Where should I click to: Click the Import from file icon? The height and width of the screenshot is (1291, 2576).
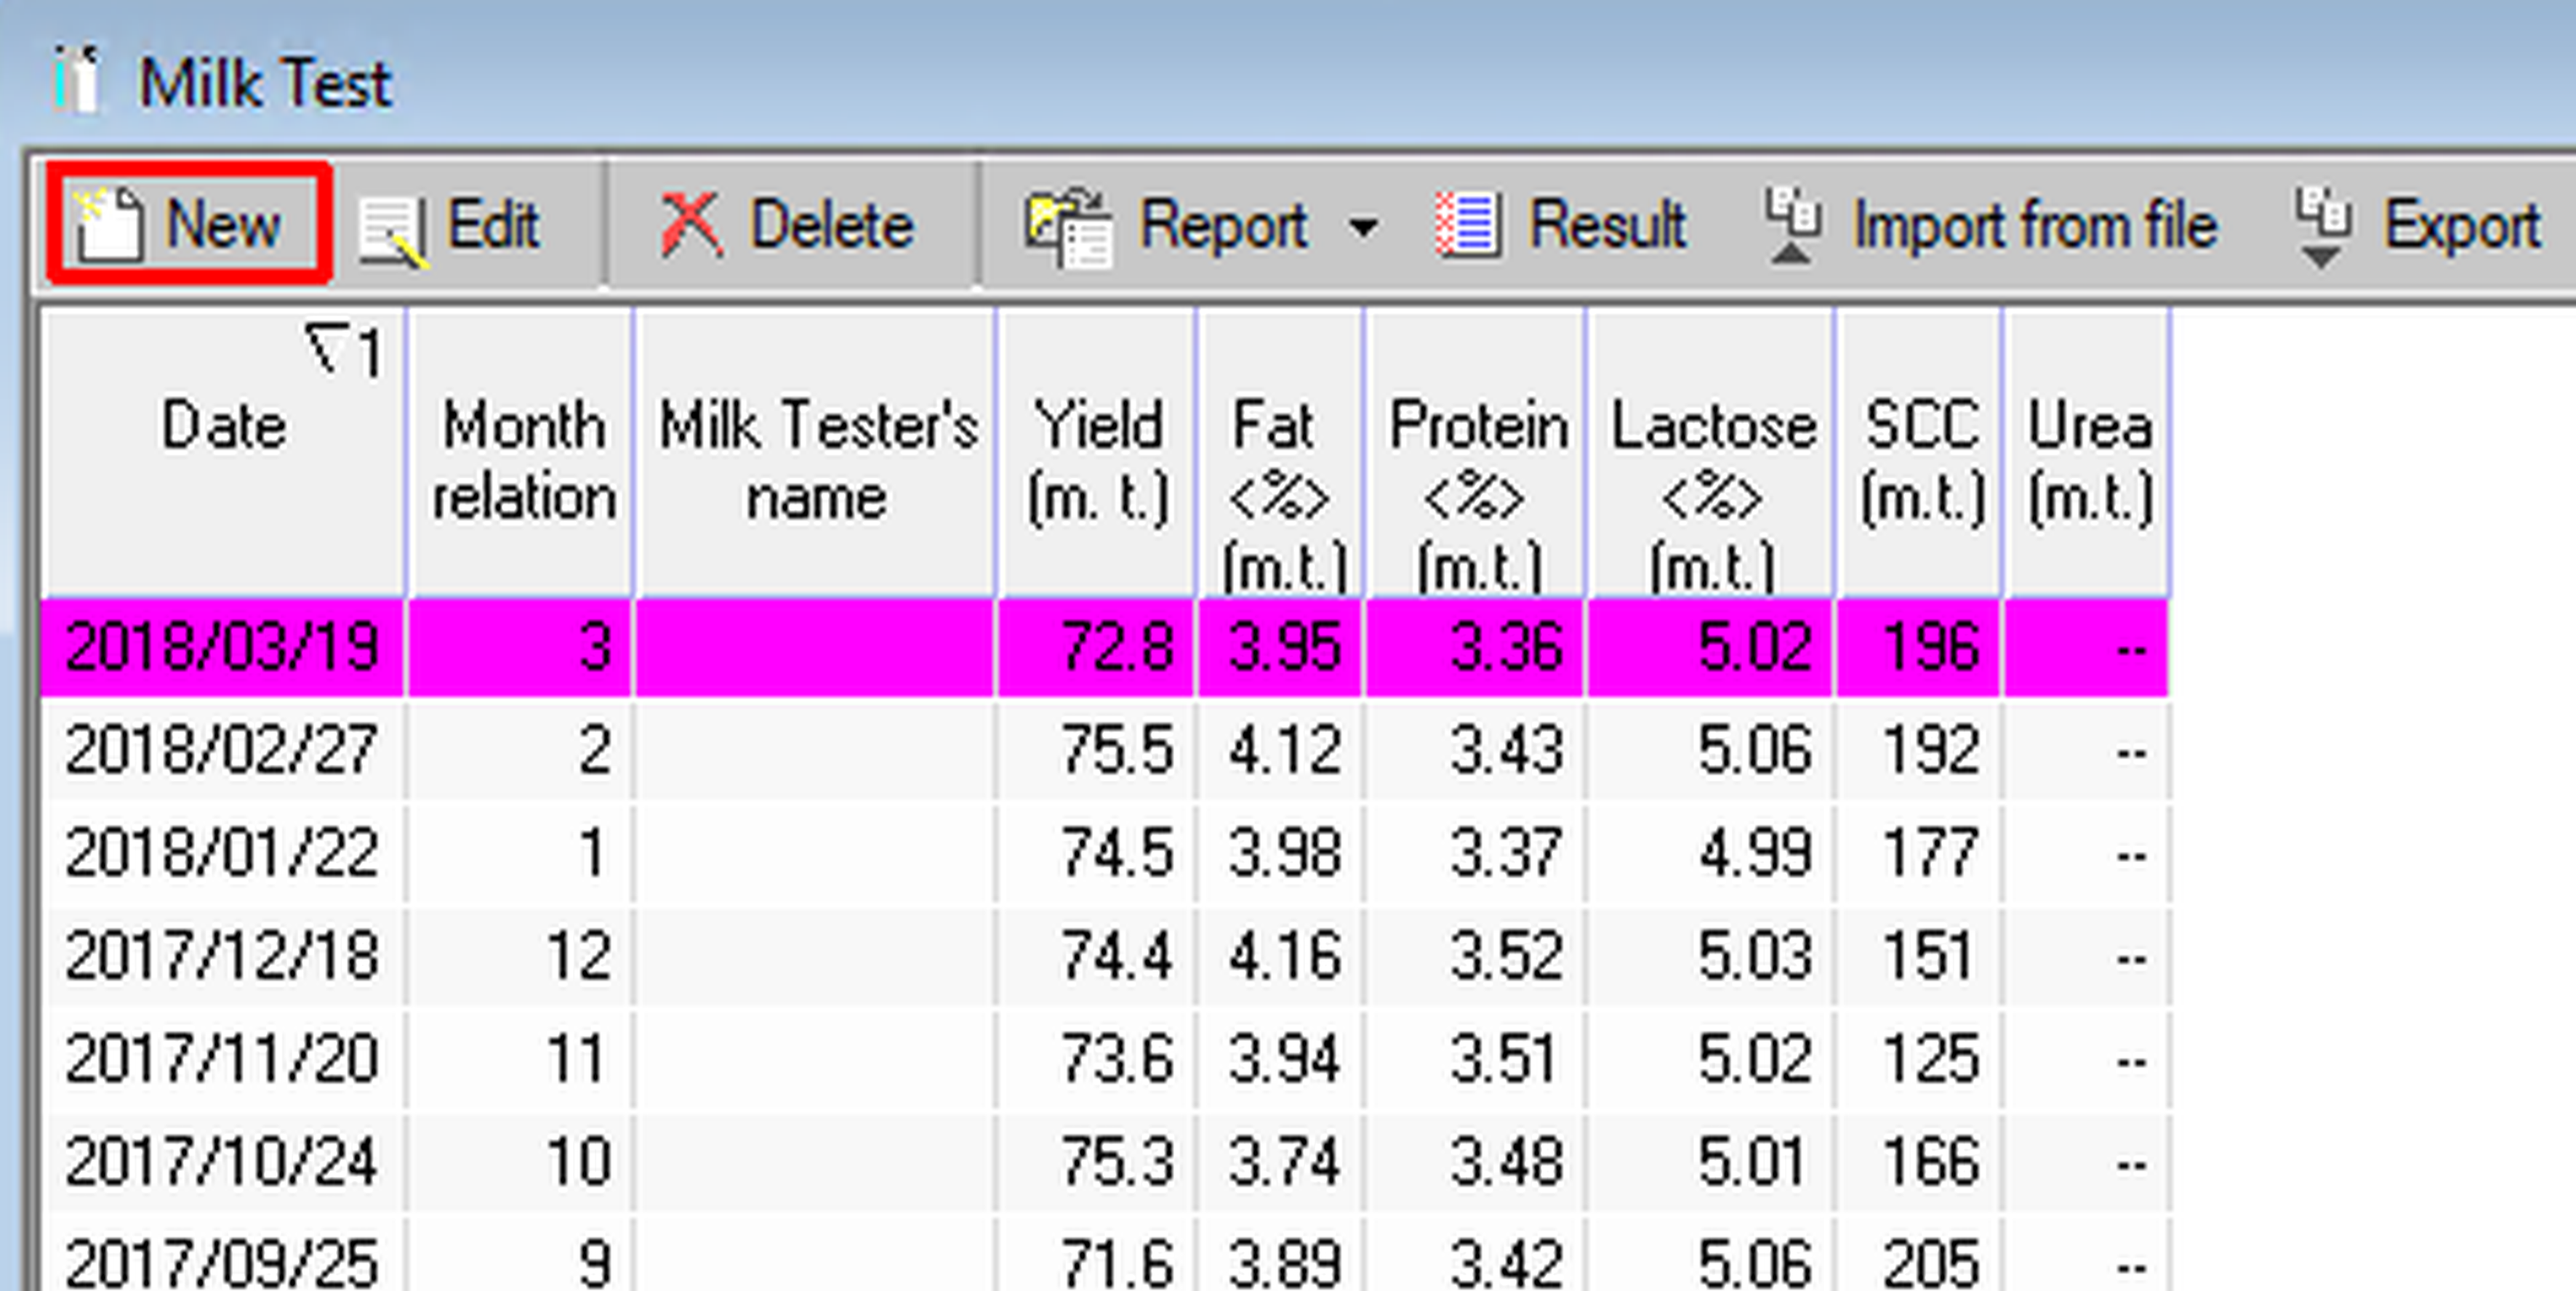tap(1792, 225)
